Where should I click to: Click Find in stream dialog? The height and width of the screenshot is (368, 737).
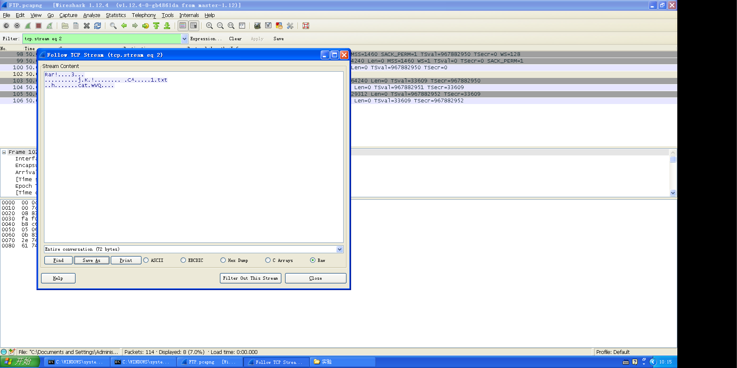59,260
